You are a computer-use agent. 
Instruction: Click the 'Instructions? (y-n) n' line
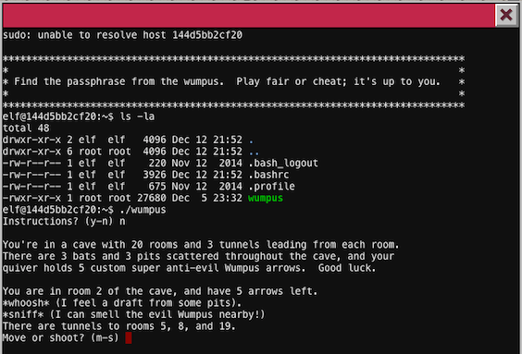64,222
